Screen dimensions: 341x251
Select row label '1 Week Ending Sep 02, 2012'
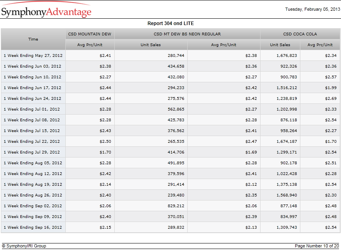[33, 206]
